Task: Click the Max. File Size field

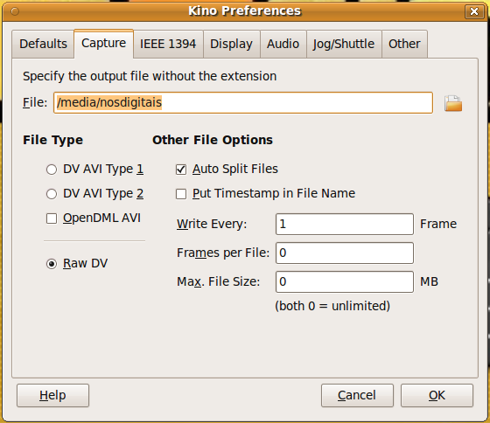Action: [345, 282]
